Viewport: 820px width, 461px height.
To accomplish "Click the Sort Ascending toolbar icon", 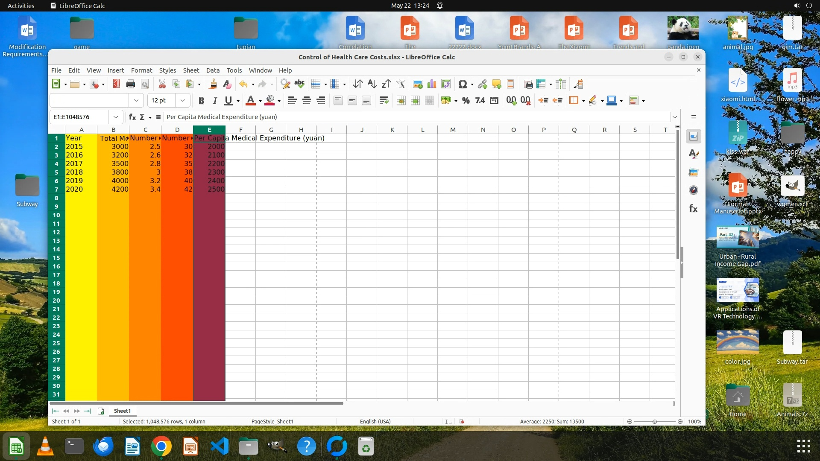I will tap(372, 84).
